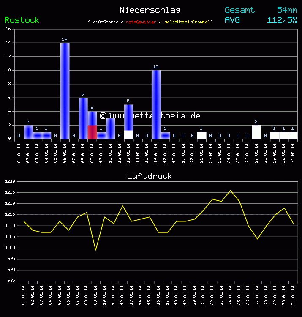Click the 54mm total precipitation value
Image resolution: width=302 pixels, height=317 pixels.
(x=287, y=10)
